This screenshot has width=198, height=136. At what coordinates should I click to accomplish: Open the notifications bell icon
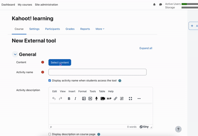click(x=154, y=5)
